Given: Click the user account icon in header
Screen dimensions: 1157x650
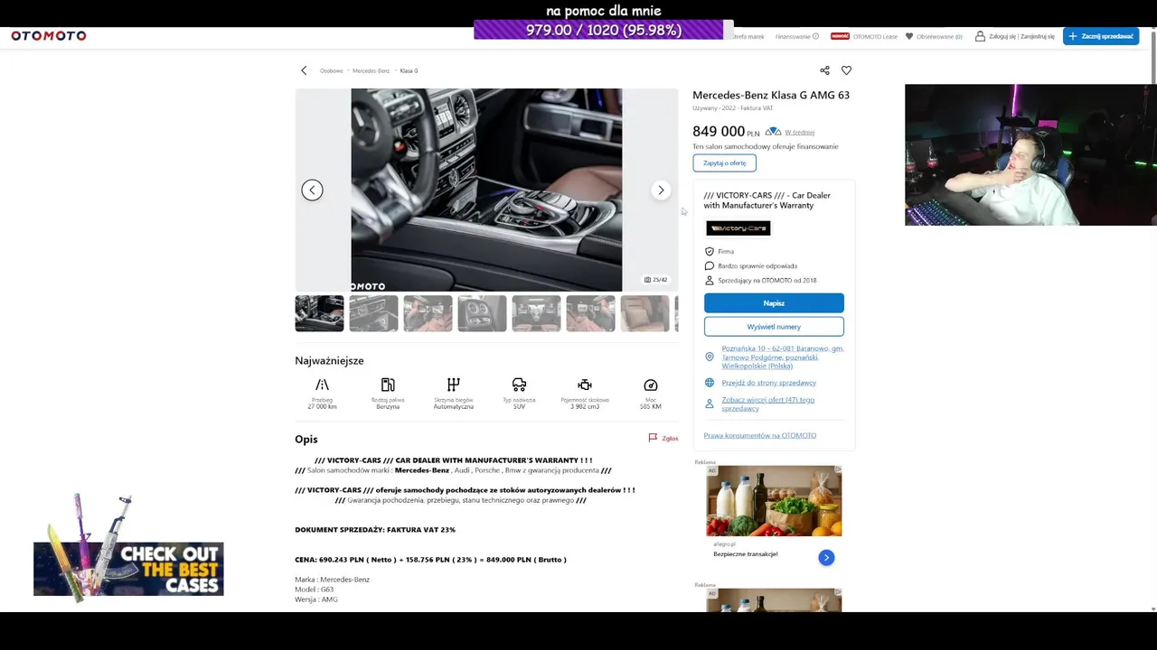Looking at the screenshot, I should pyautogui.click(x=980, y=36).
